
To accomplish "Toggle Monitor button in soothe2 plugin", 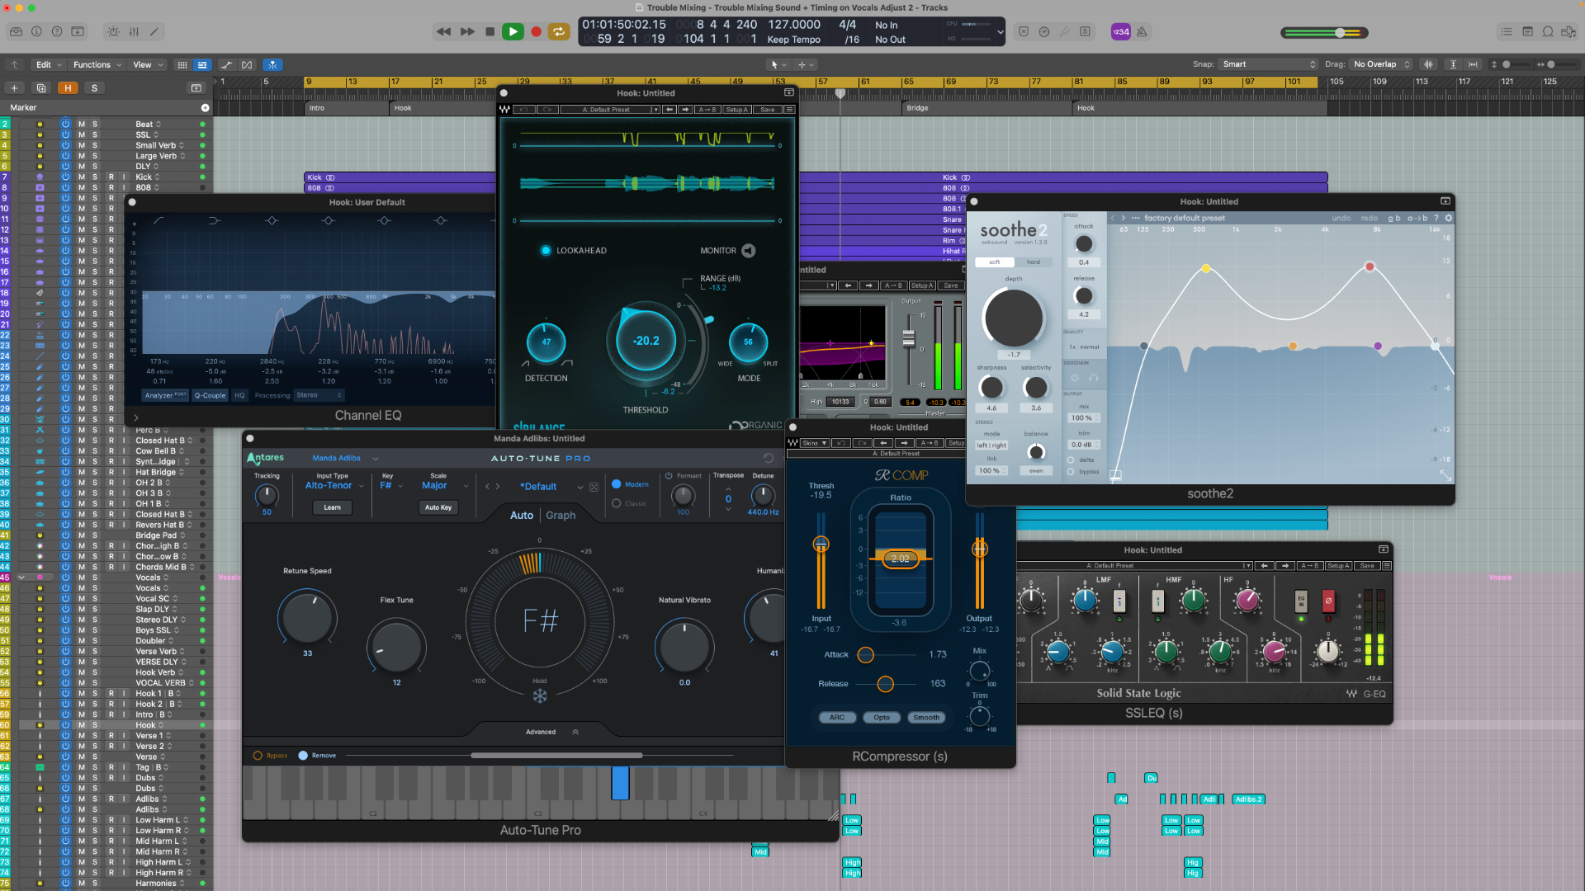I will click(1094, 376).
